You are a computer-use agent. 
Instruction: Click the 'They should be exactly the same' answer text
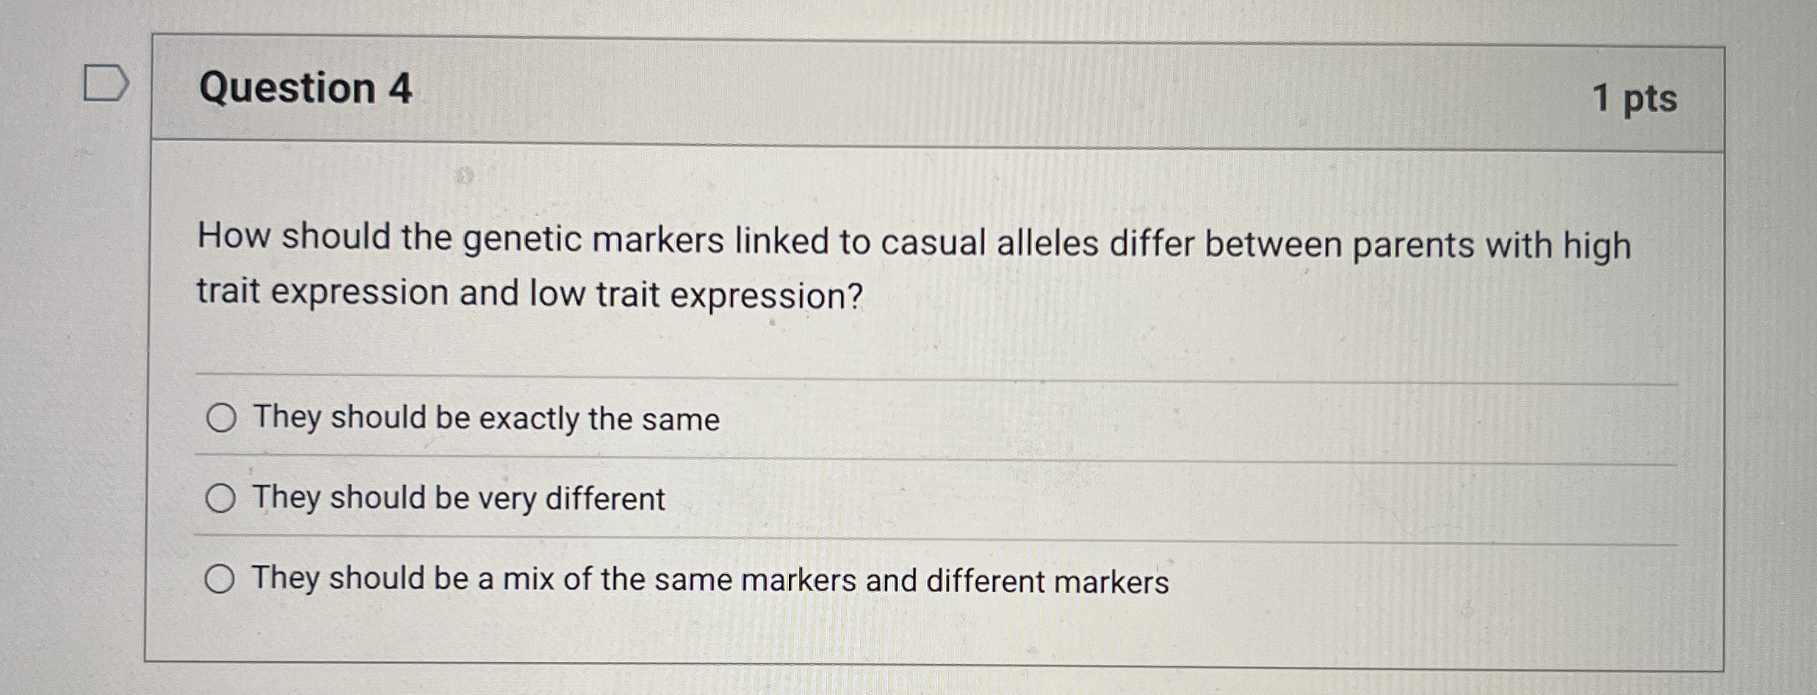point(484,419)
